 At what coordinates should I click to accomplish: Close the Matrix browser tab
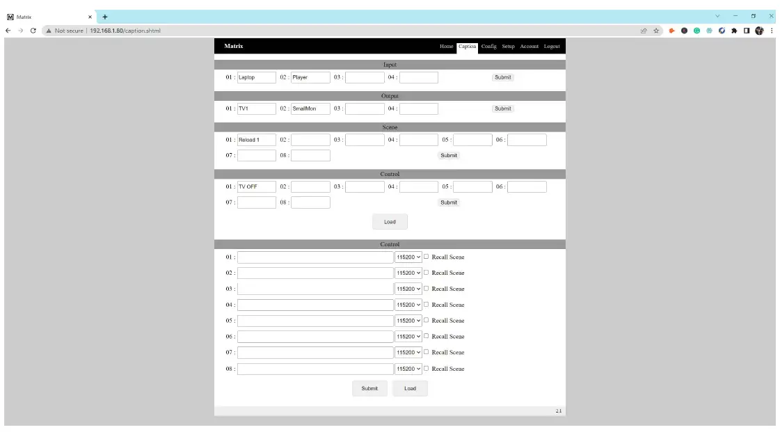click(90, 17)
